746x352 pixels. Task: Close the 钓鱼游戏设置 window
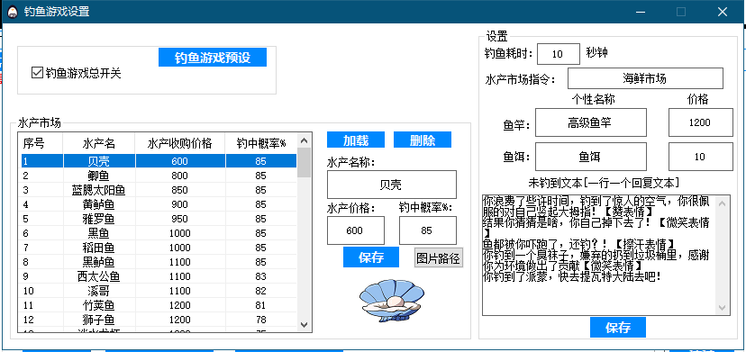[x=723, y=12]
